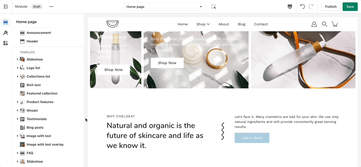Click the blue Learn More button
The height and width of the screenshot is (167, 361).
pyautogui.click(x=252, y=138)
